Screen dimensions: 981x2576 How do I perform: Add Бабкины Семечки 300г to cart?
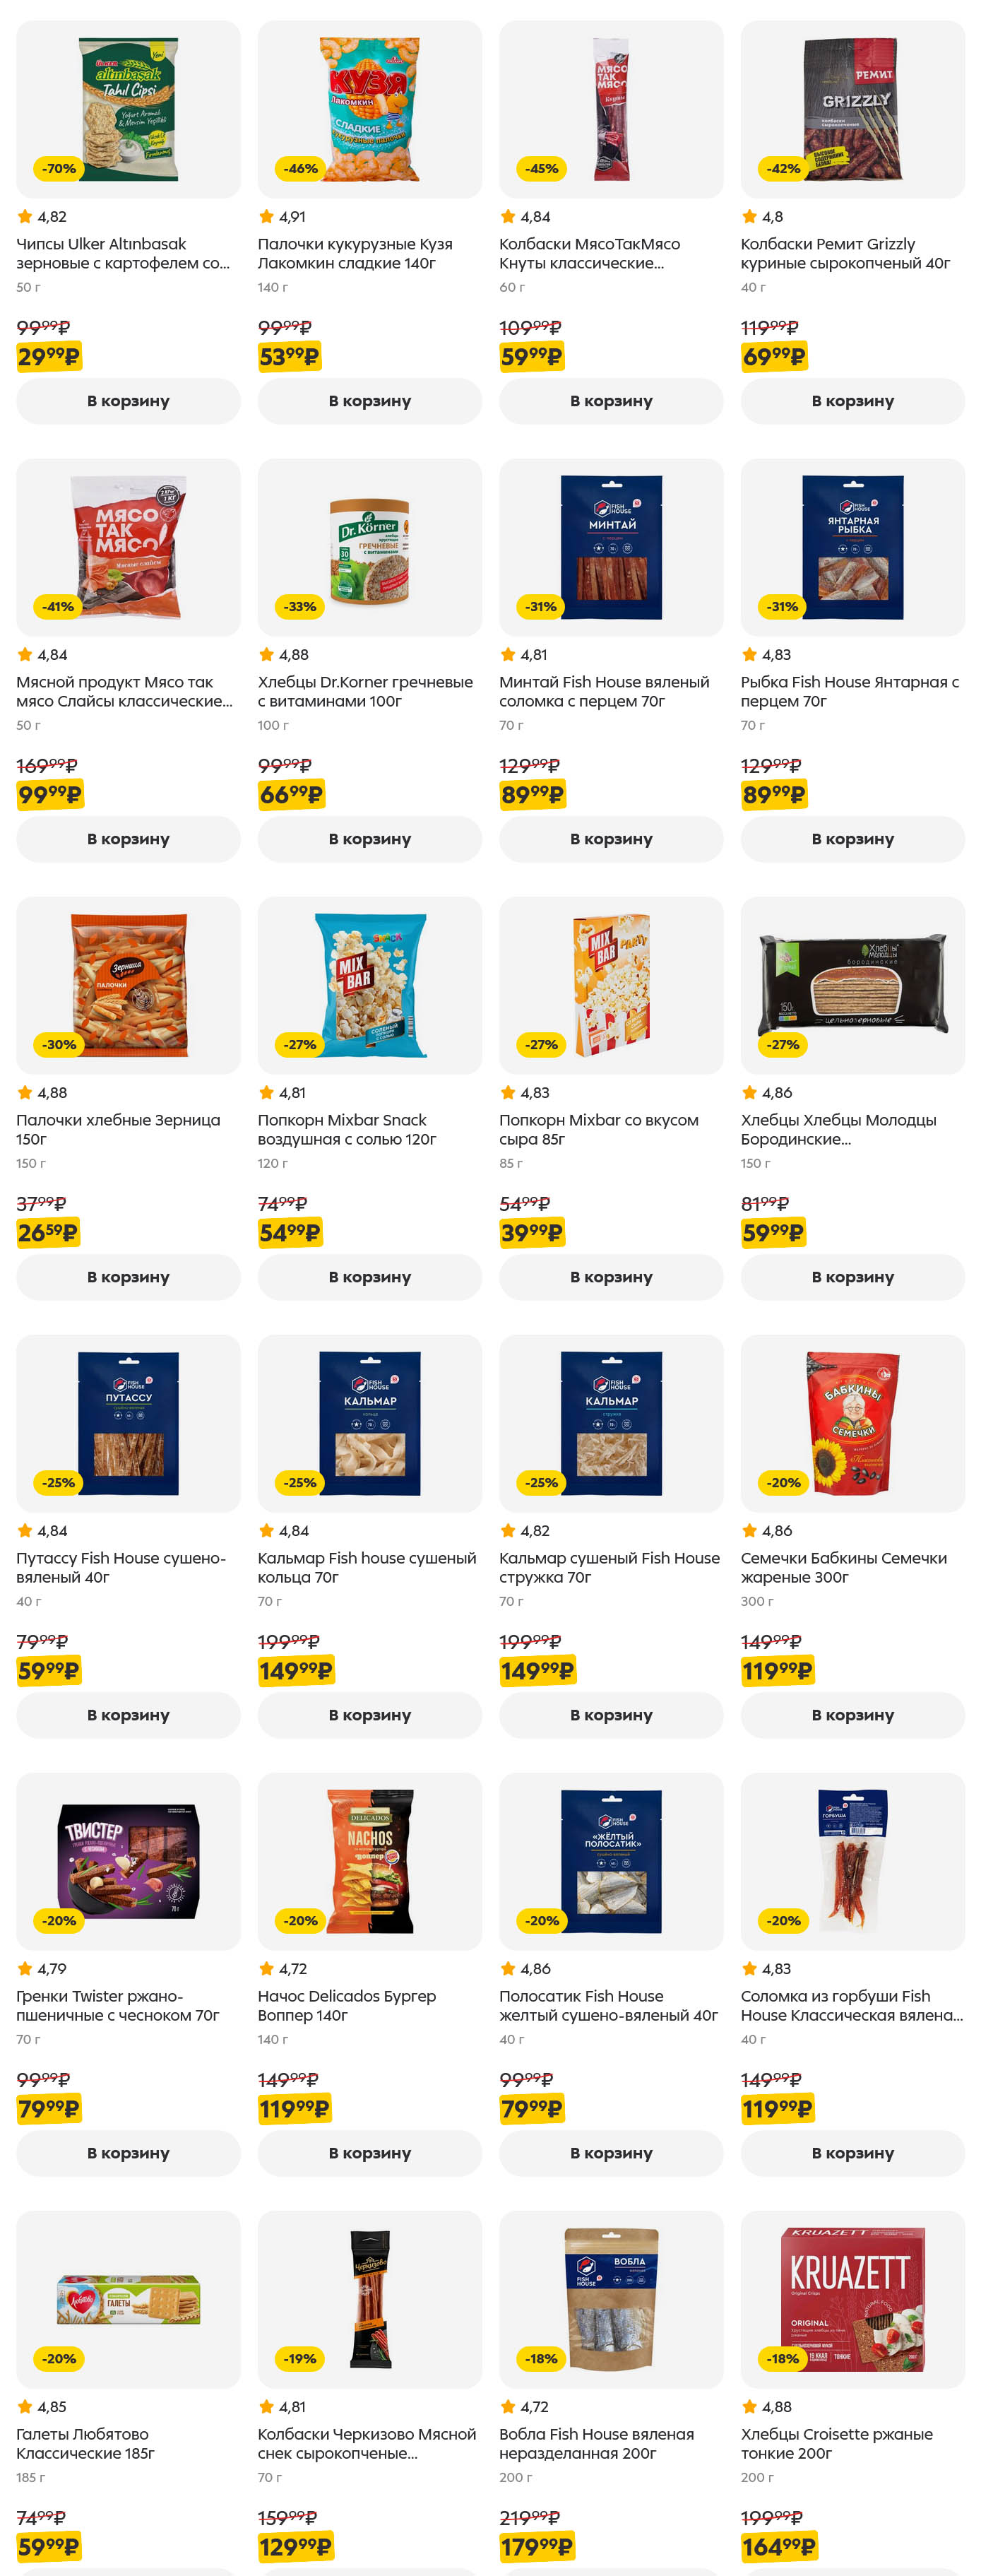852,1715
